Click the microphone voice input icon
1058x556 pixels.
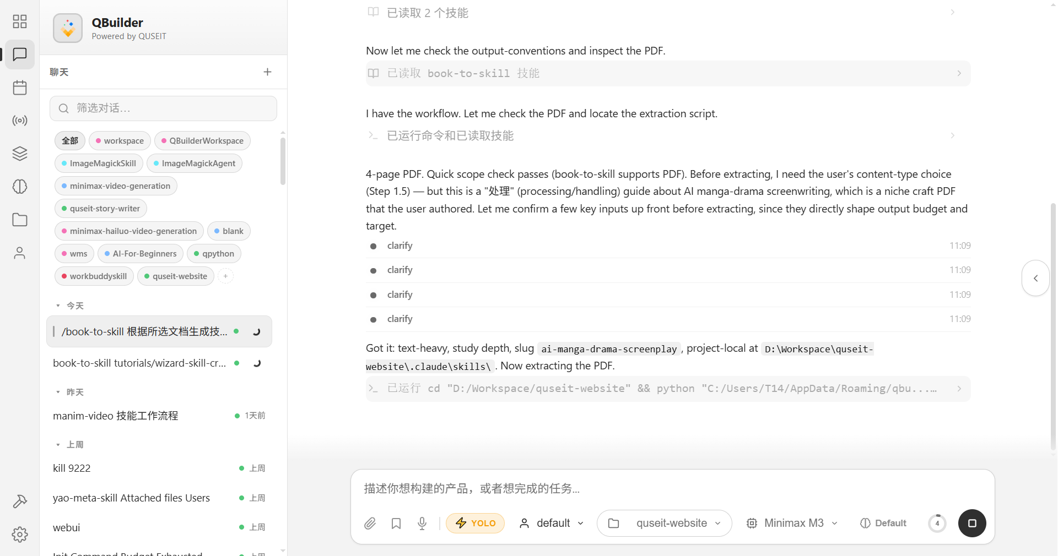point(422,524)
